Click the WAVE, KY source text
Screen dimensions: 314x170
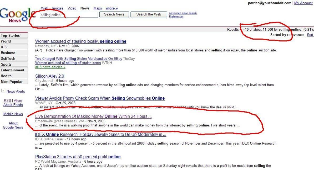(44, 103)
